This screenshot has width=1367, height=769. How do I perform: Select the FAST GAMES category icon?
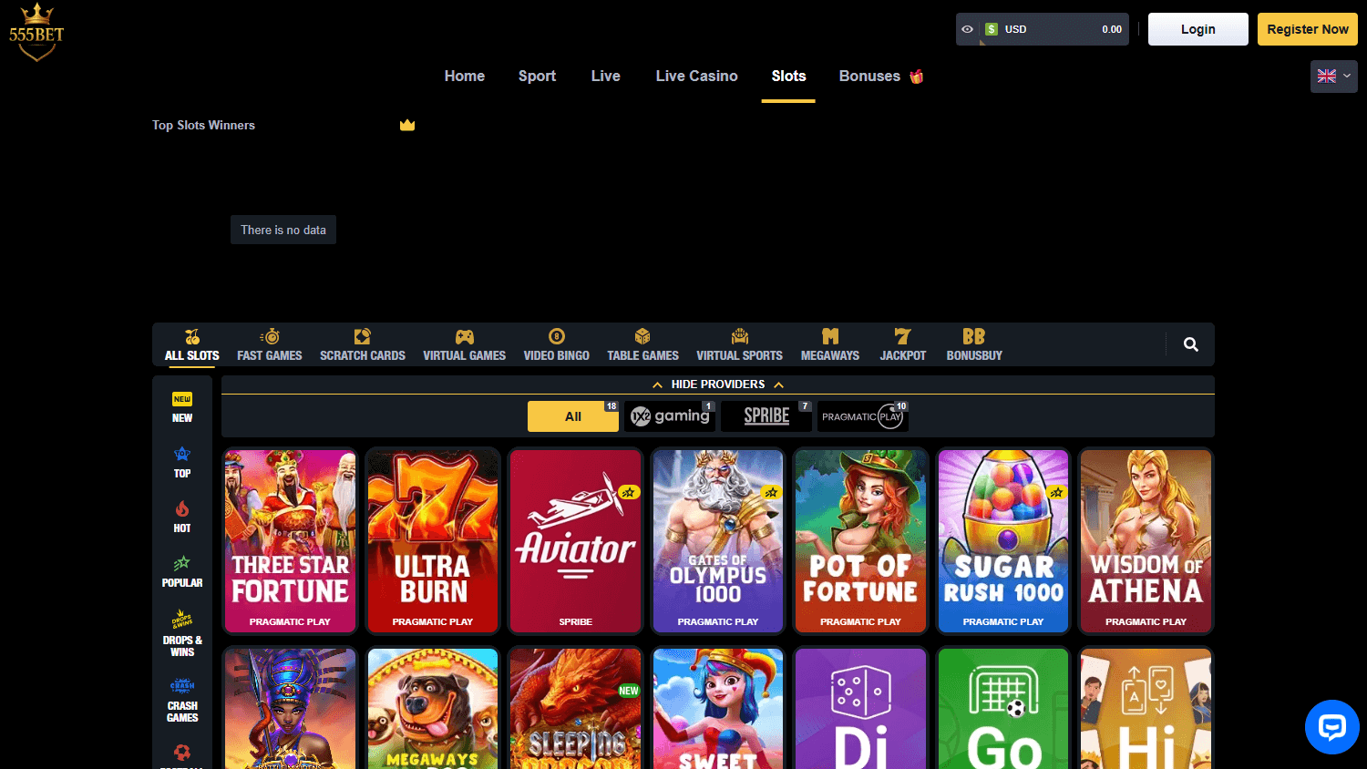(x=269, y=335)
